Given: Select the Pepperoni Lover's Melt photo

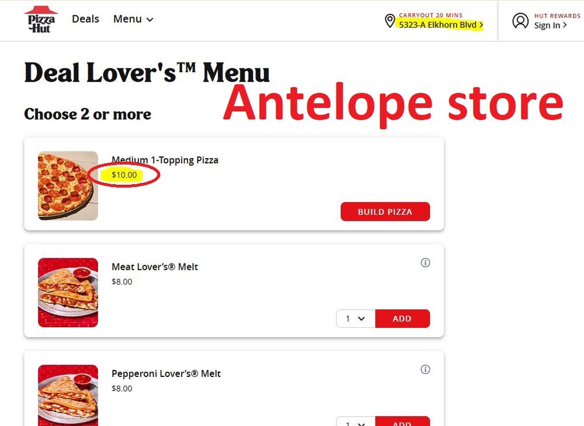Looking at the screenshot, I should [x=68, y=396].
